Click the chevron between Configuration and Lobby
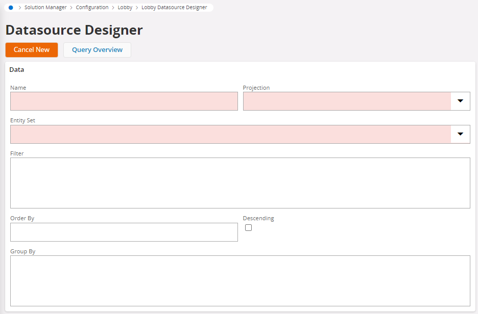The width and height of the screenshot is (478, 314). coord(113,8)
